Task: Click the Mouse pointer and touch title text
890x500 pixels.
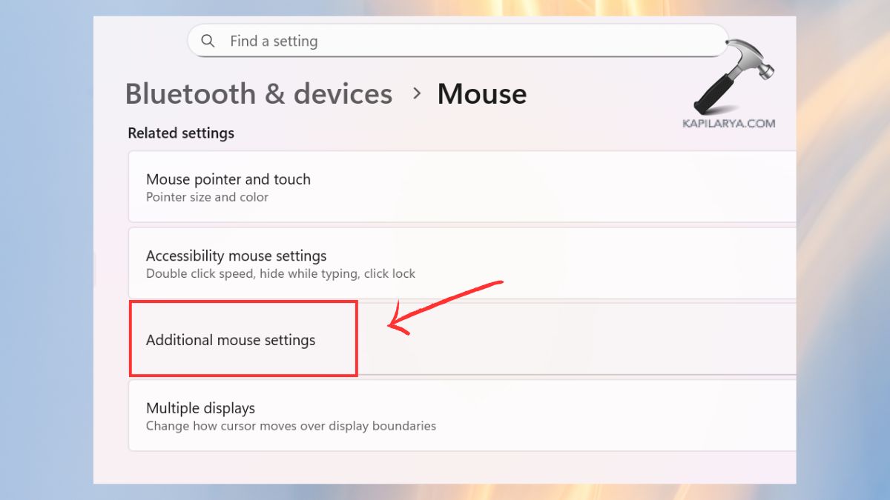Action: pos(228,179)
